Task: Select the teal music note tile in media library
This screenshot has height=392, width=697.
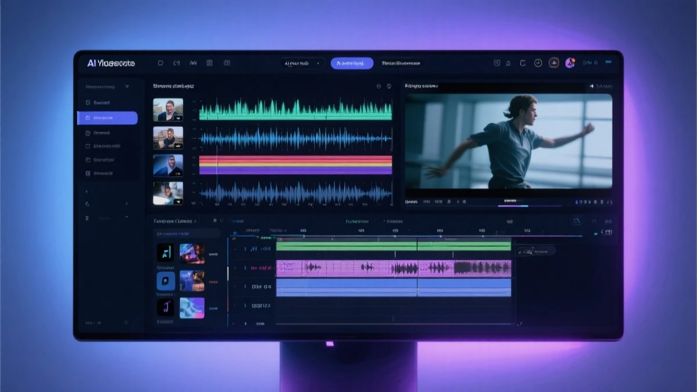Action: pyautogui.click(x=166, y=252)
